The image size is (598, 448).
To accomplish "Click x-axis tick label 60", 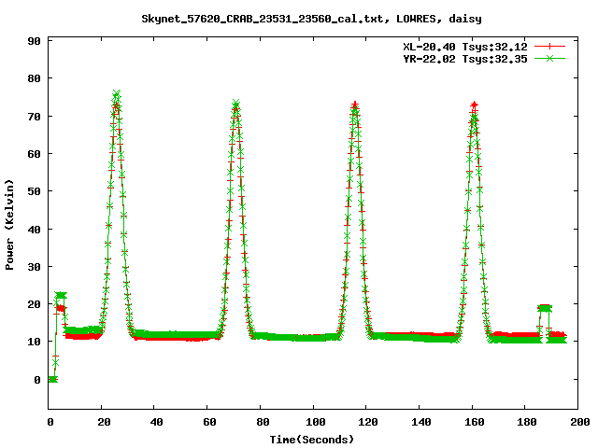I will 209,422.
